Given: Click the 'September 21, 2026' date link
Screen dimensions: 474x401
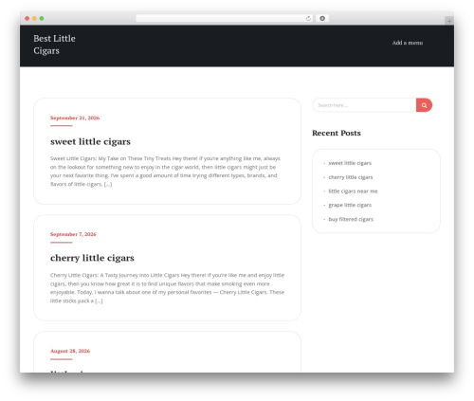Looking at the screenshot, I should coord(75,118).
